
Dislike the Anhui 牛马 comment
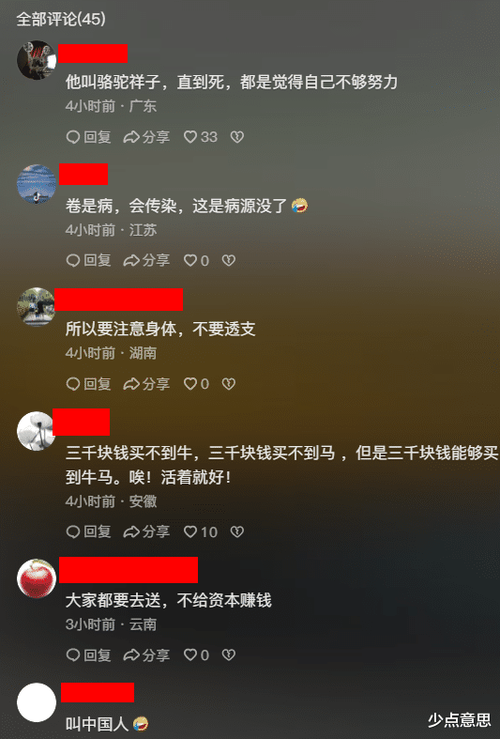pos(236,532)
